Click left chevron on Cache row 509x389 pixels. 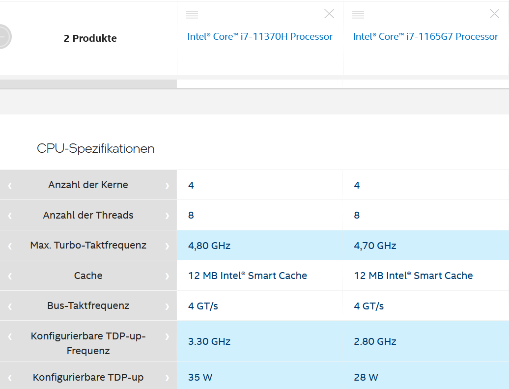(x=10, y=276)
